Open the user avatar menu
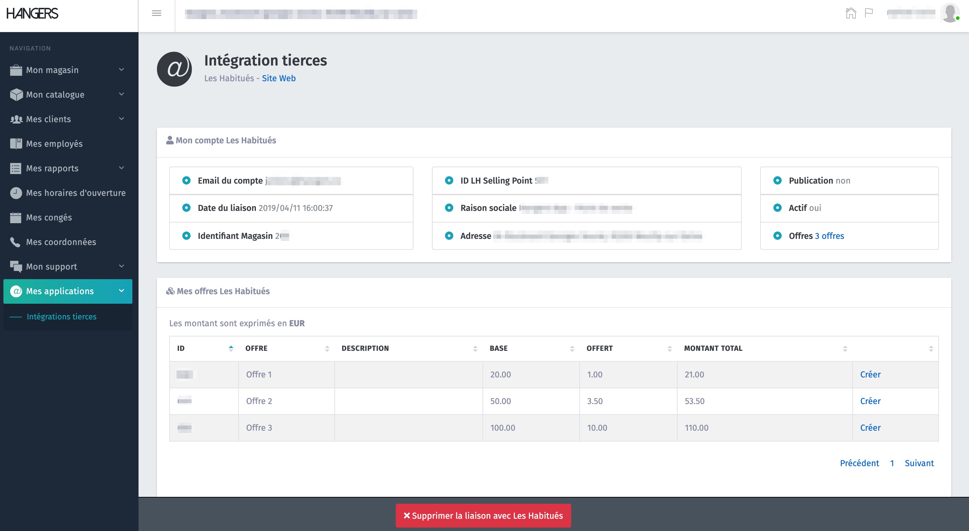 point(950,13)
